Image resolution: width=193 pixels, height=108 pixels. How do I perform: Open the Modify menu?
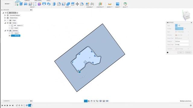point(68,7)
